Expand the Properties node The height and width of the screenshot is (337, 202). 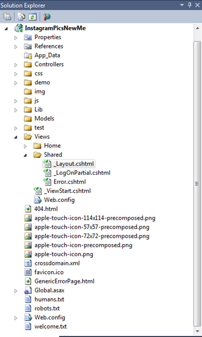click(15, 38)
